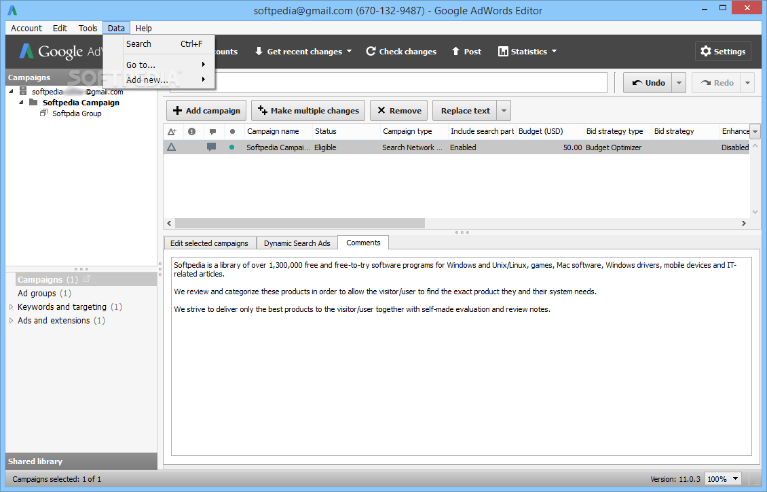Open Settings via gear icon
The height and width of the screenshot is (492, 767).
coord(705,51)
